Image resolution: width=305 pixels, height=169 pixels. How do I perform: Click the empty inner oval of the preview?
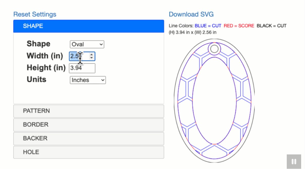(x=214, y=101)
